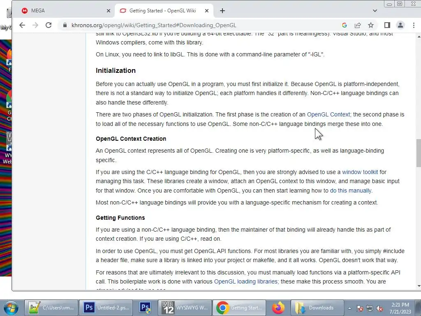This screenshot has width=421, height=316.
Task: Open Firefox from the taskbar
Action: click(x=278, y=308)
